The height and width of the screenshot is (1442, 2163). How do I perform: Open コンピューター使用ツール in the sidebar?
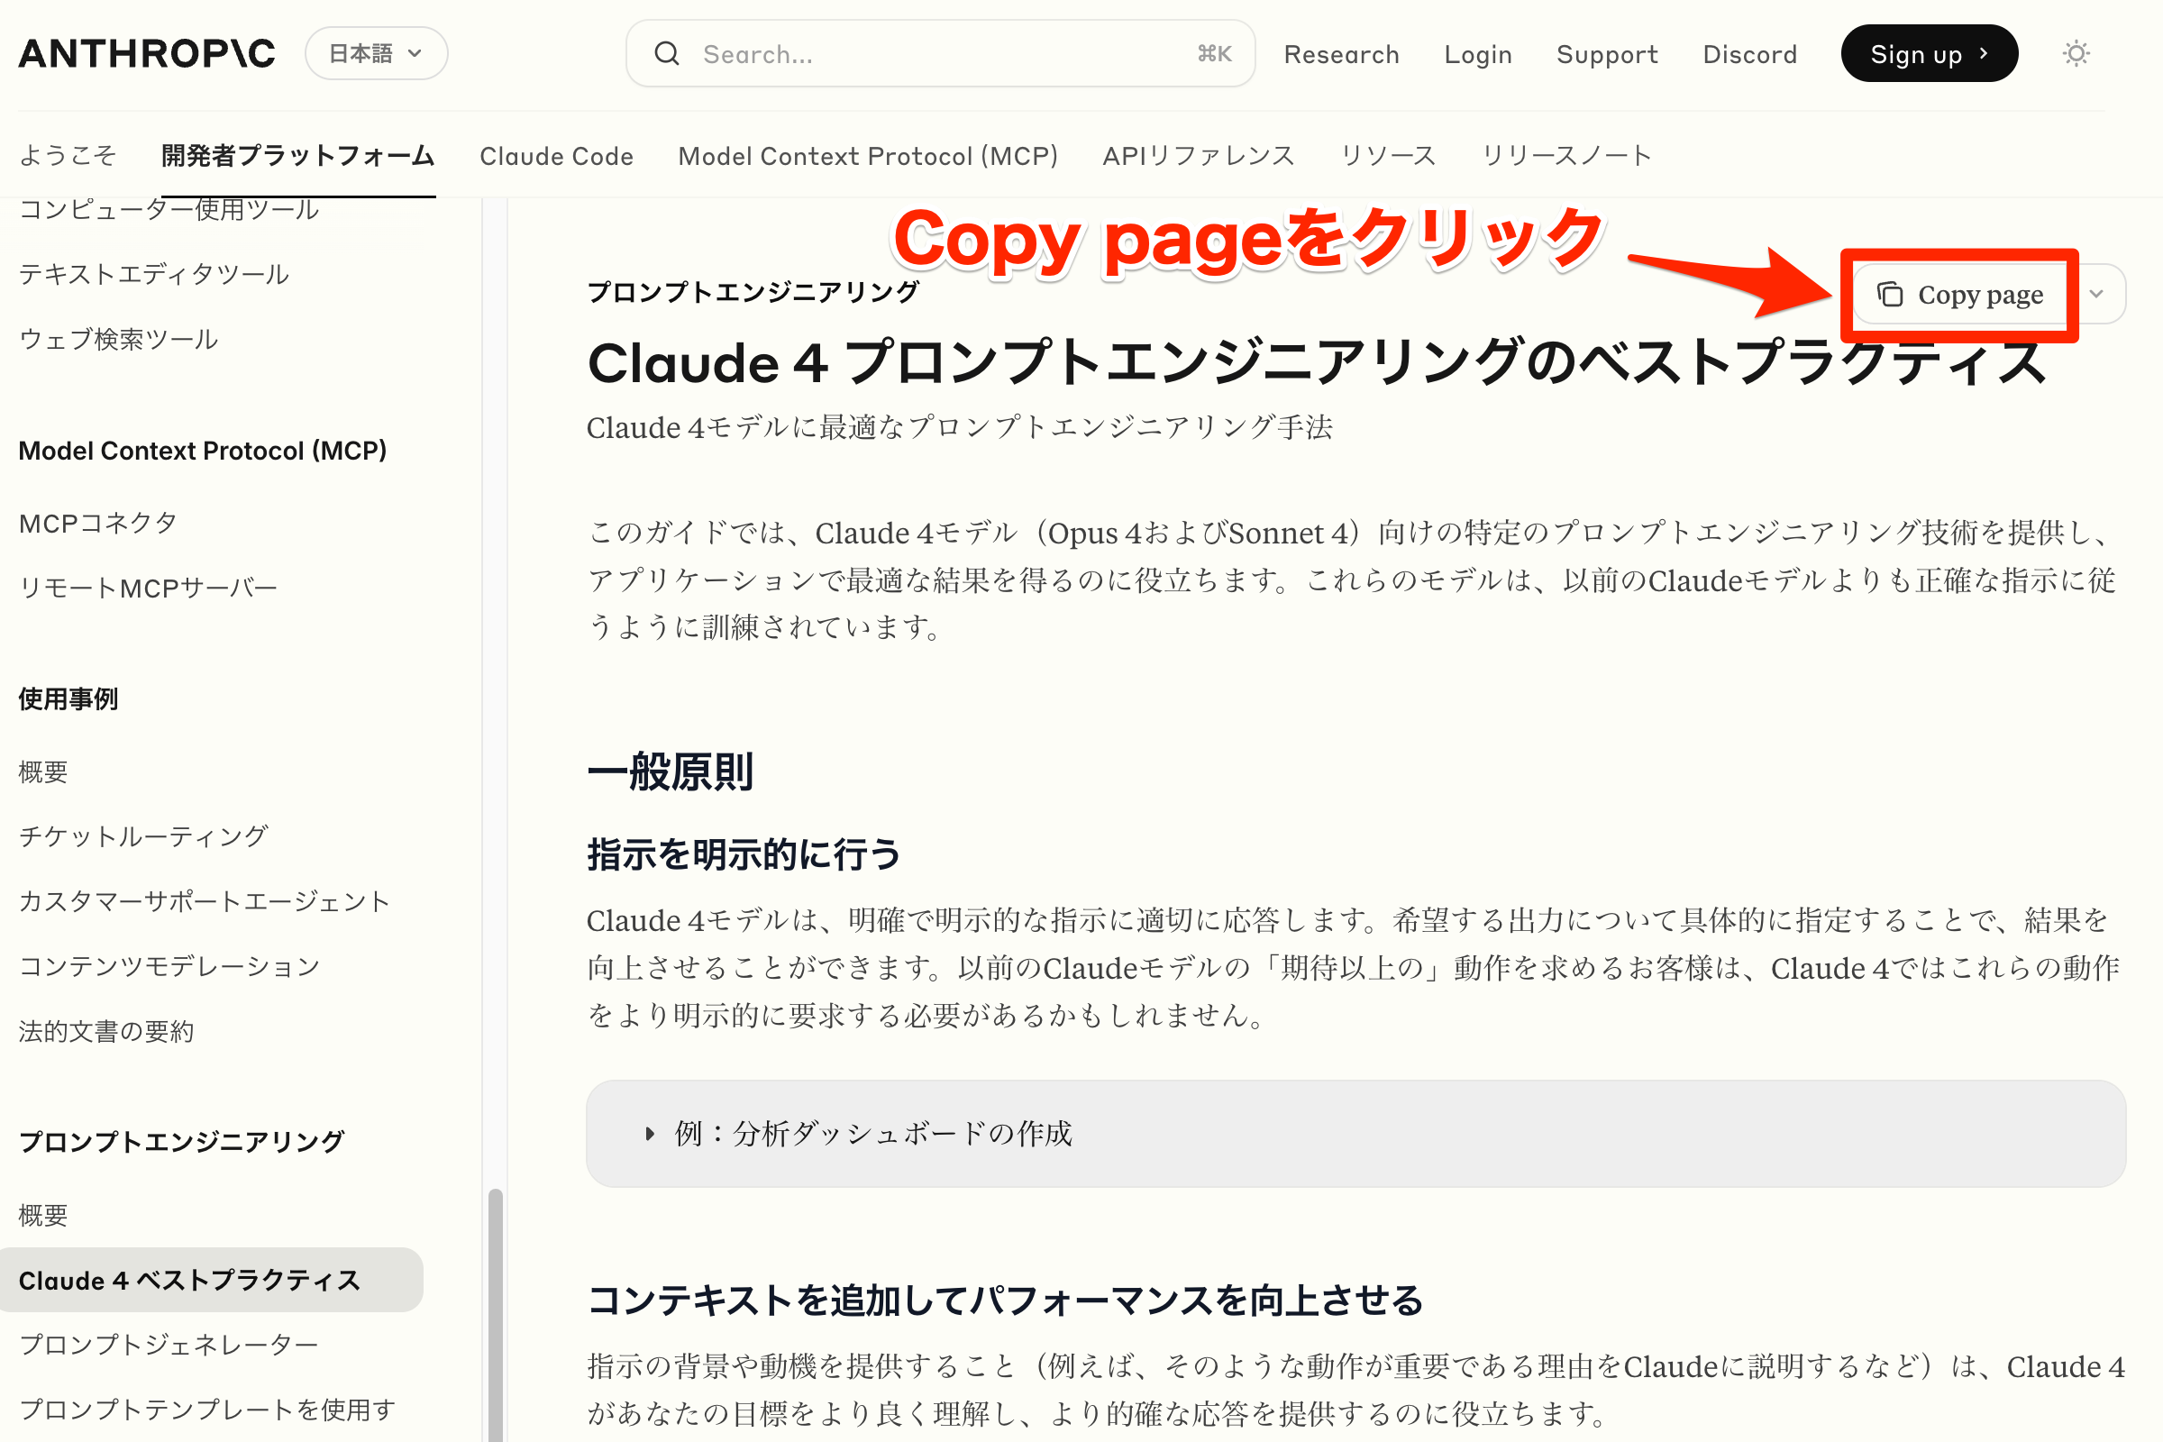169,210
